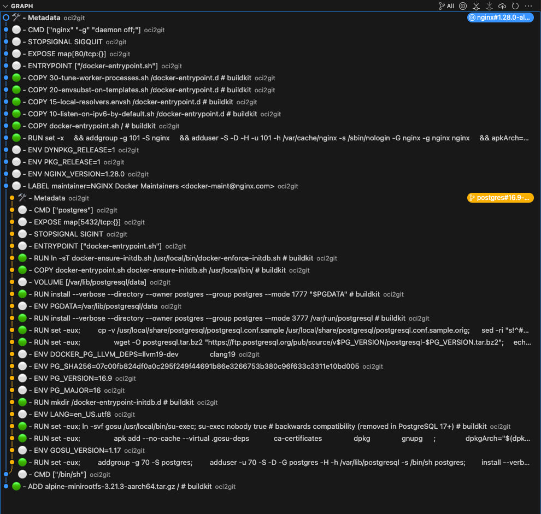This screenshot has width=541, height=514.
Task: Select VOLUME [/var/lib/postgresql/data] commit
Action: [270, 282]
